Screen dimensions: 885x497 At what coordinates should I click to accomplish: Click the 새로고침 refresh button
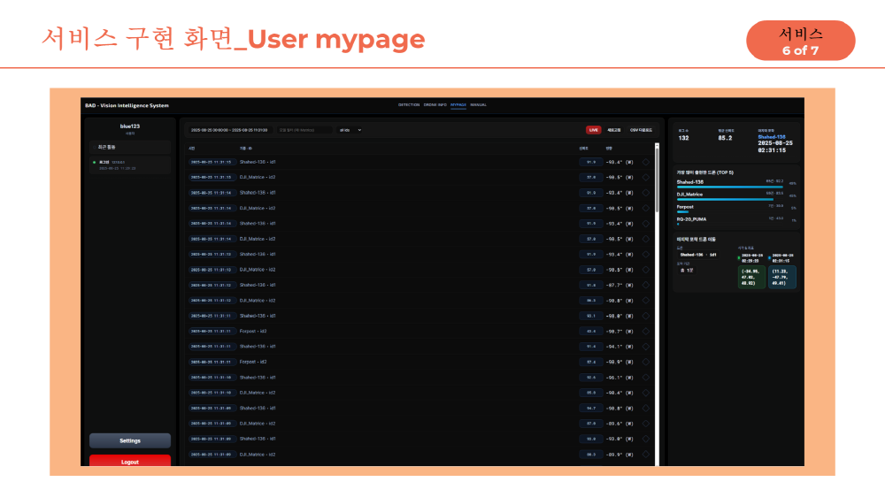tap(614, 130)
